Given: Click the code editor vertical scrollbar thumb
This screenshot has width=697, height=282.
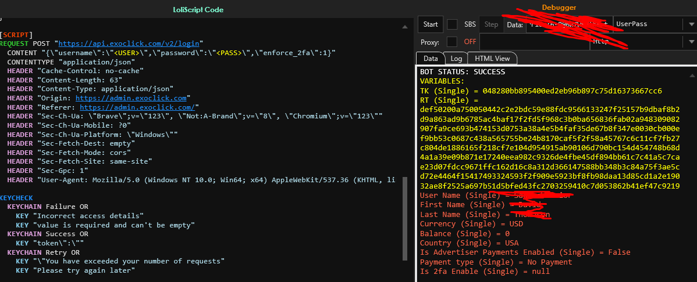Looking at the screenshot, I should pos(404,219).
